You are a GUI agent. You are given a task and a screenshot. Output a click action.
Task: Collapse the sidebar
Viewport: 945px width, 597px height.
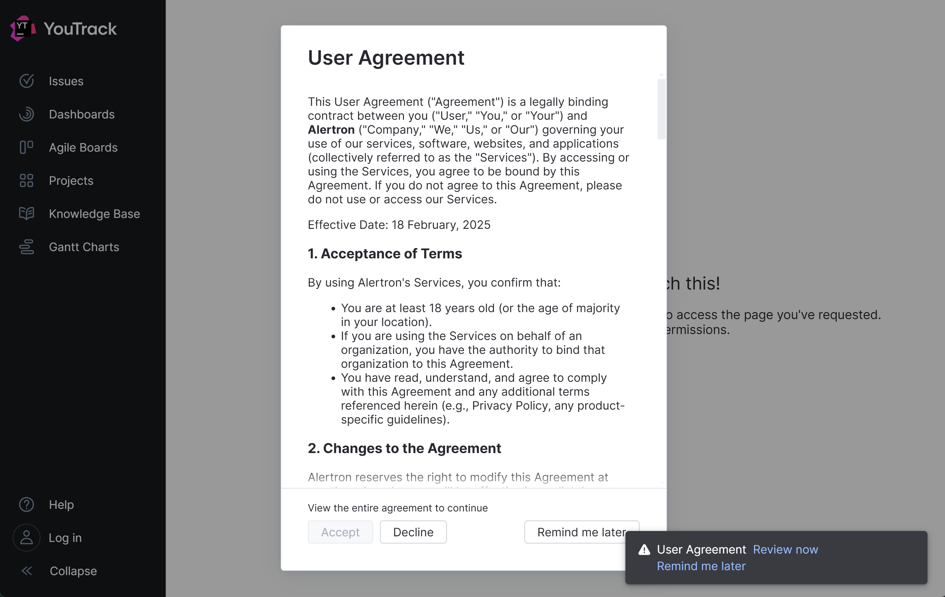[x=26, y=571]
